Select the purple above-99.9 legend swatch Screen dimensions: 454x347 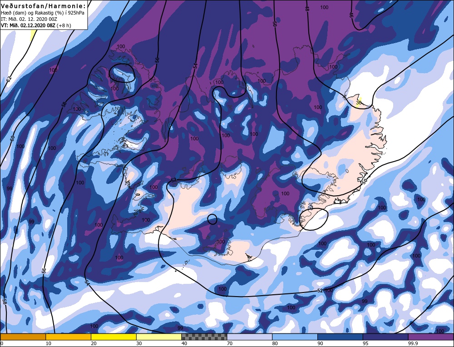click(x=431, y=337)
